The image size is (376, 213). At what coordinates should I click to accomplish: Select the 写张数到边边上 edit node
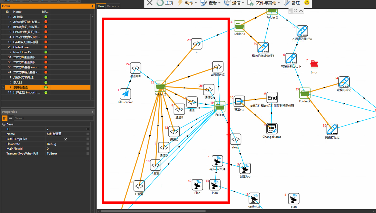(291, 59)
